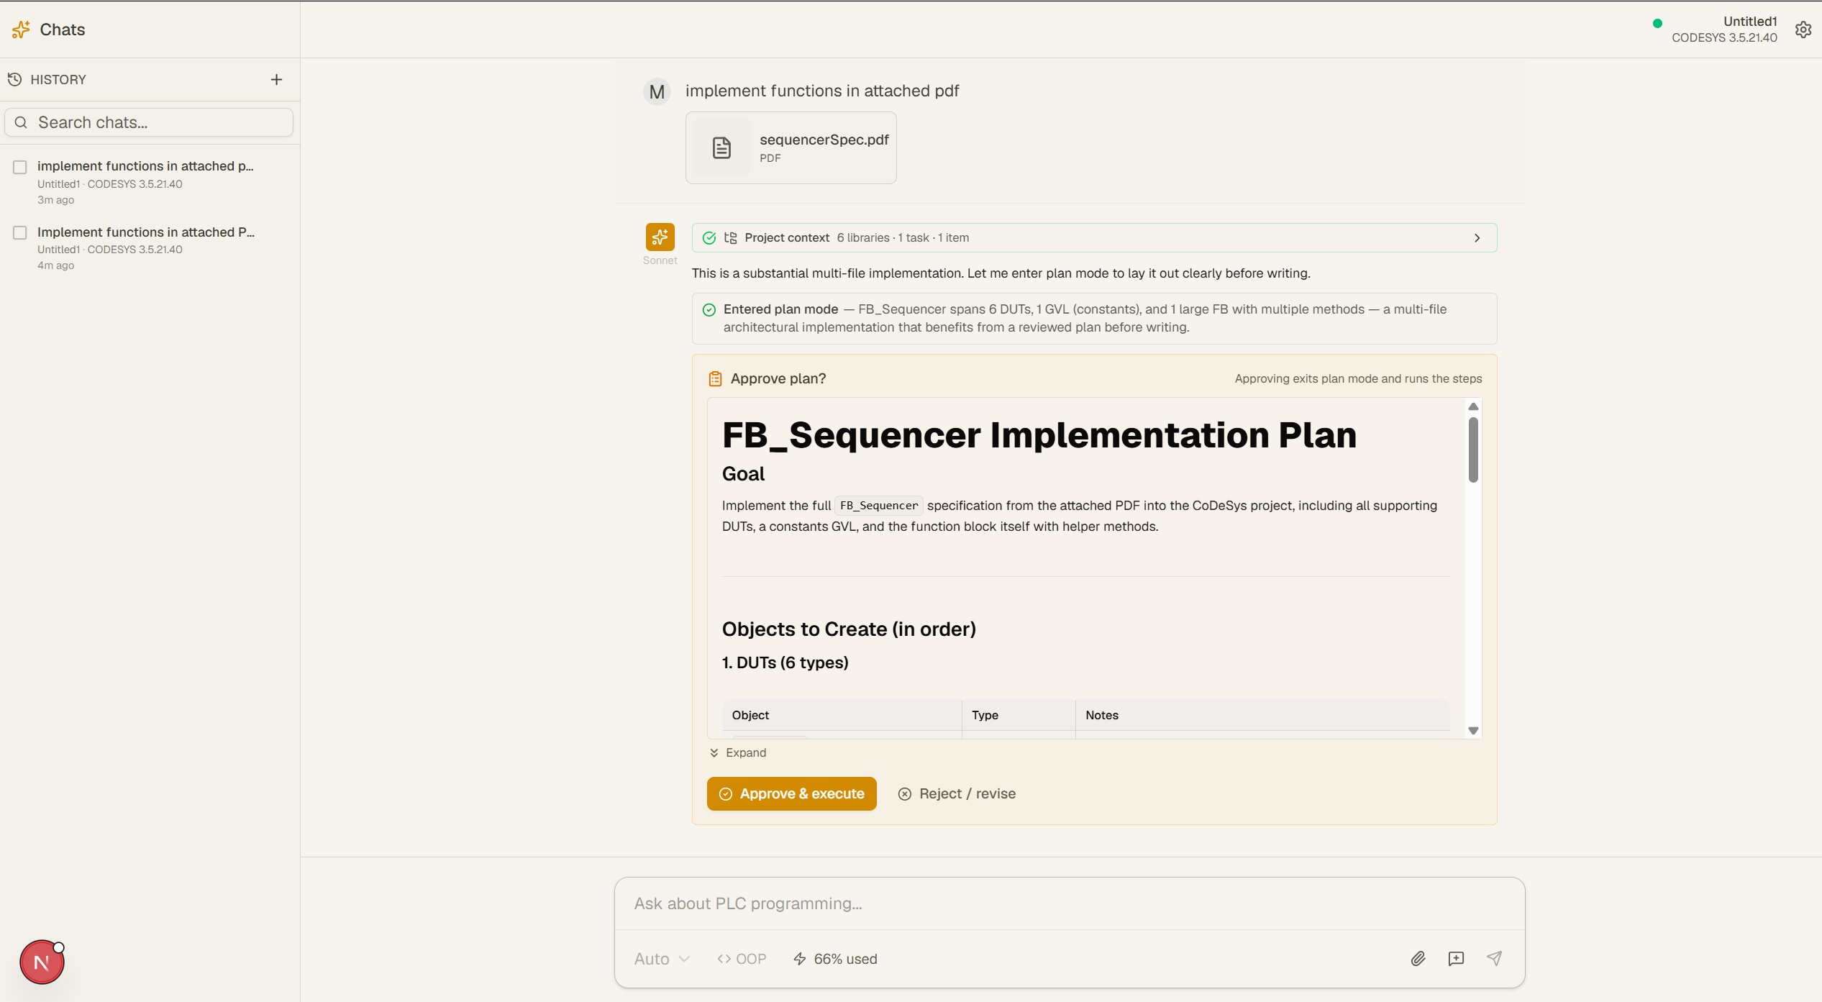Open chat 'Implement functions in attached P...' 4m ago
The height and width of the screenshot is (1002, 1822).
coord(150,248)
